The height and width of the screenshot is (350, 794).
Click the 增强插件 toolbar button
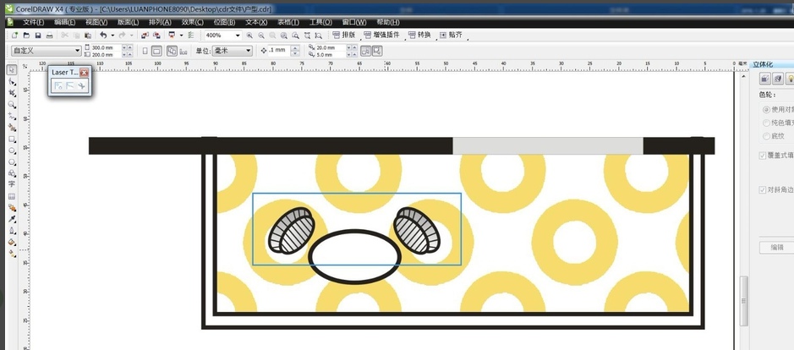[x=383, y=36]
